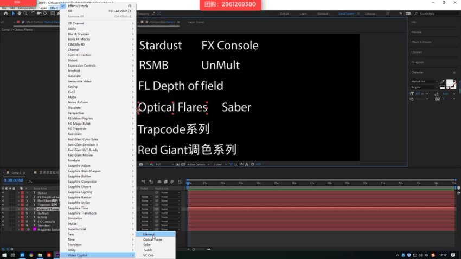This screenshot has width=461, height=259.
Task: Select the Zoom magnifier tool
Action: coord(25,14)
